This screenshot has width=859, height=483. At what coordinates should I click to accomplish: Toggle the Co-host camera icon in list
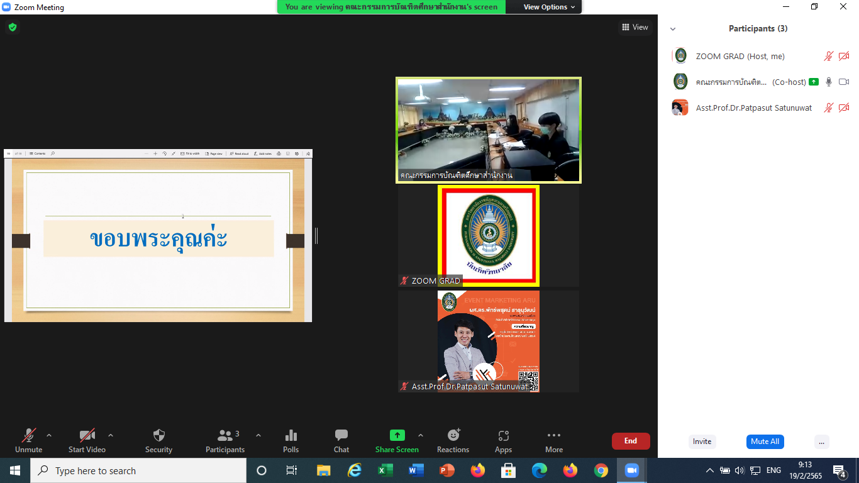coord(844,82)
